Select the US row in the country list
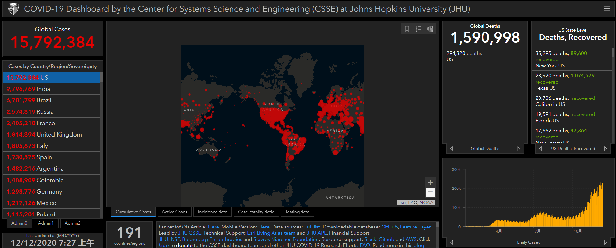616x248 pixels. [51, 78]
